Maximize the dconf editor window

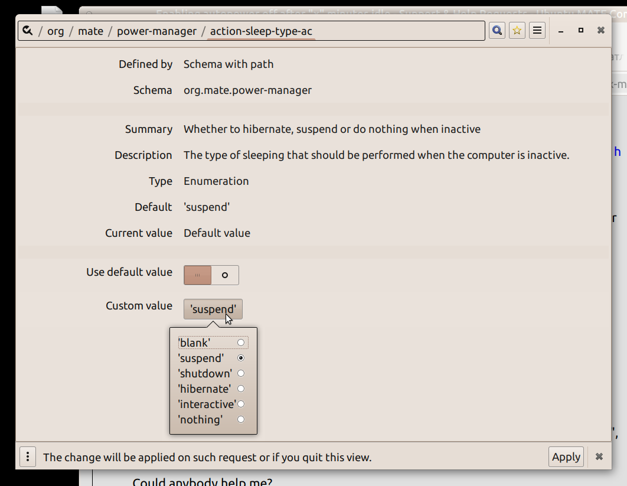(580, 30)
